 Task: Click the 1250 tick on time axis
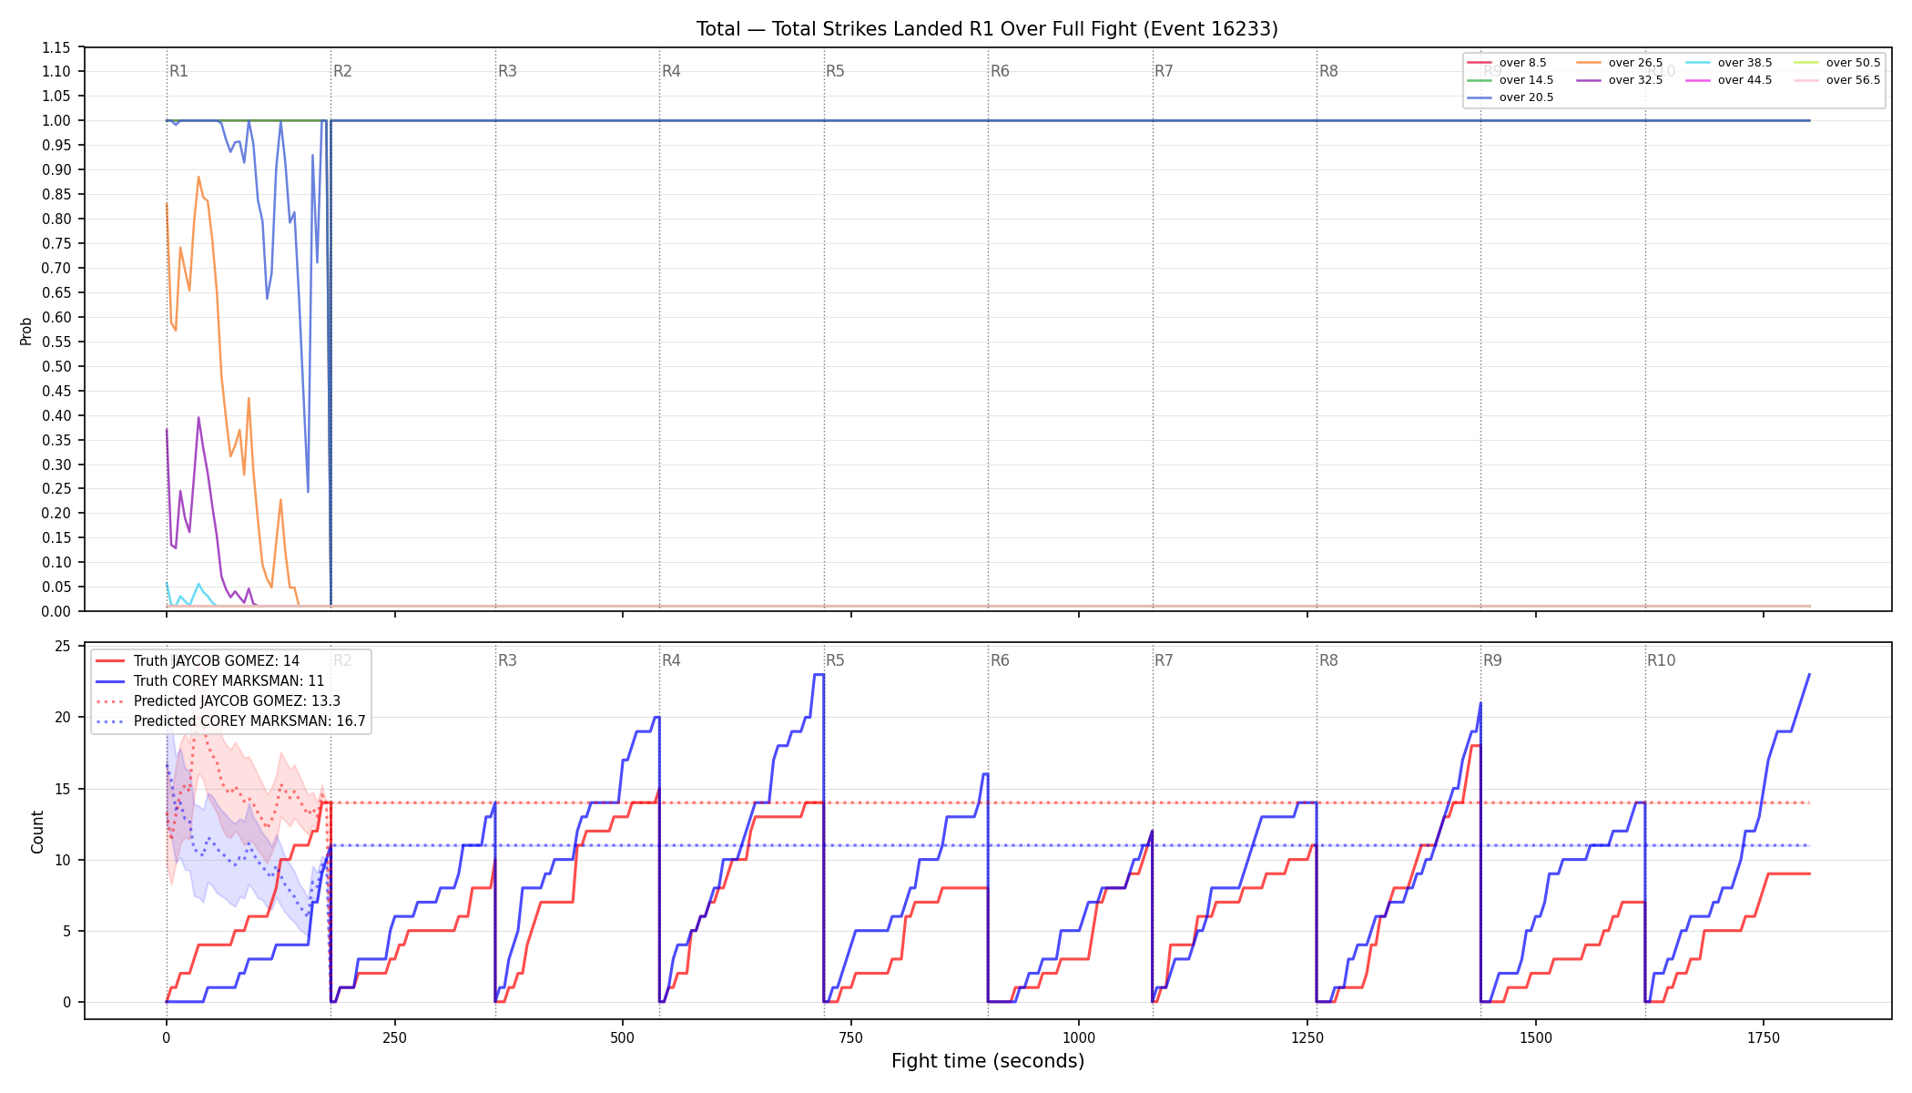(1307, 1037)
